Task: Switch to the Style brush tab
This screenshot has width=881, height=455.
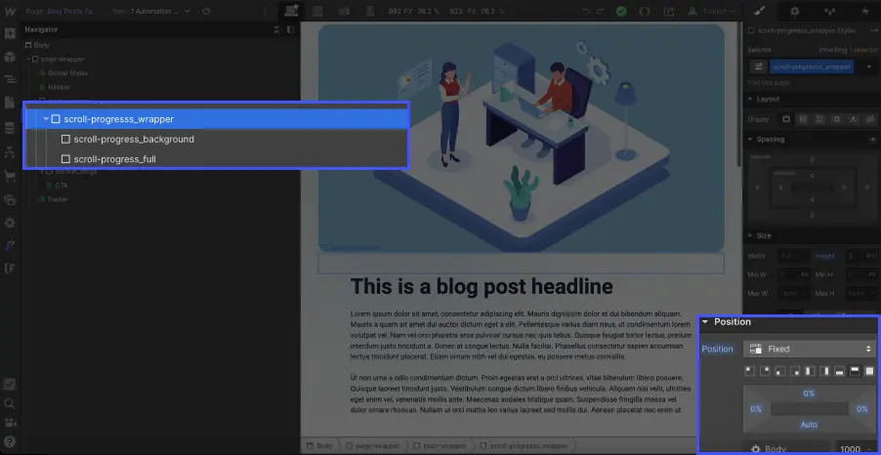Action: 759,12
